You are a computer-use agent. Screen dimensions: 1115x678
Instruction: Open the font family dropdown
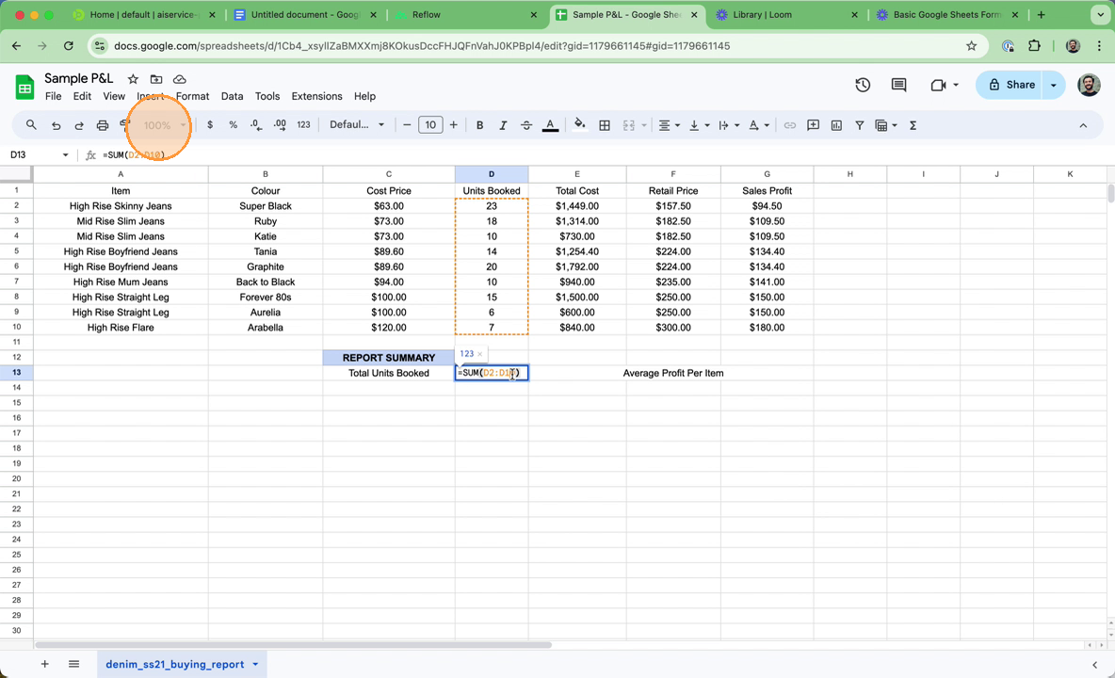point(356,125)
